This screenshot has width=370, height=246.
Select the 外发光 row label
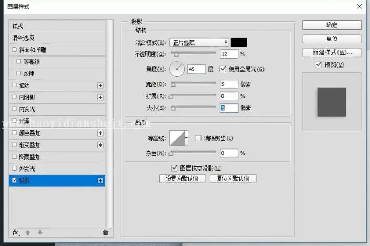(x=27, y=169)
